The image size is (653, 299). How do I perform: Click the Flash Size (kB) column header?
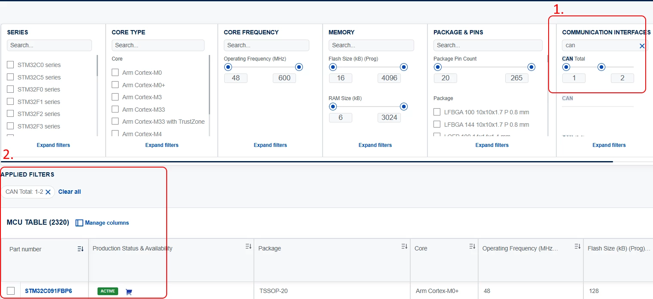click(619, 249)
